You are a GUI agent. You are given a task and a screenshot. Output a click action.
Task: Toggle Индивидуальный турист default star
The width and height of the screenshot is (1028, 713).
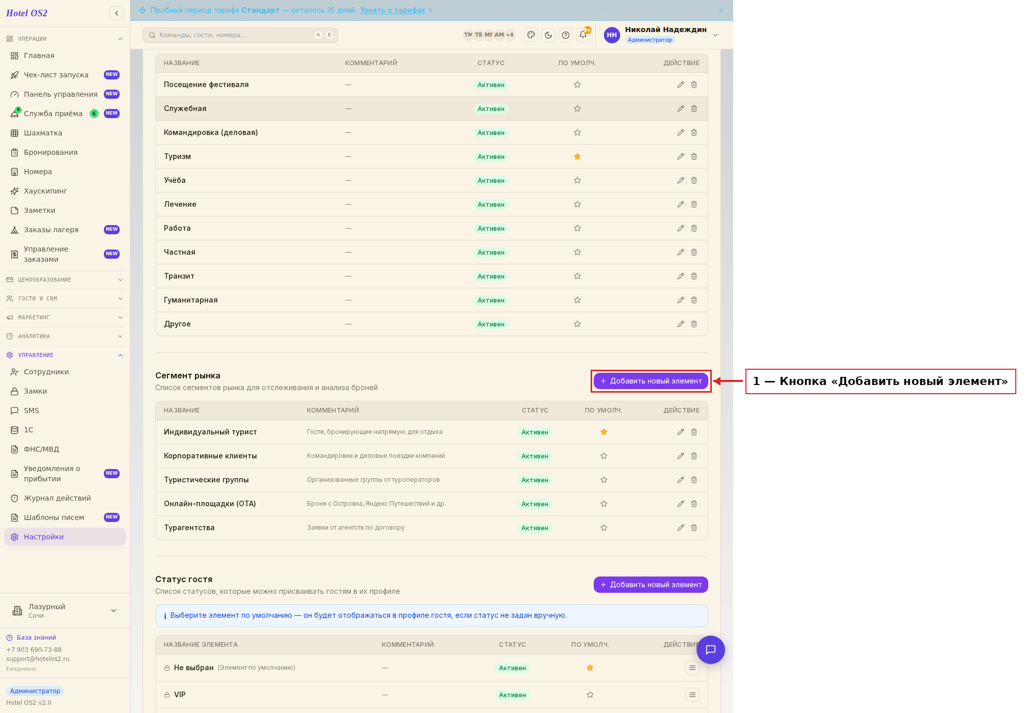[x=604, y=432]
